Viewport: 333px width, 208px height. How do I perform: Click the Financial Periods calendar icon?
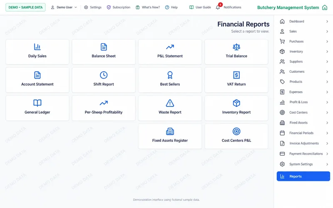(x=282, y=133)
